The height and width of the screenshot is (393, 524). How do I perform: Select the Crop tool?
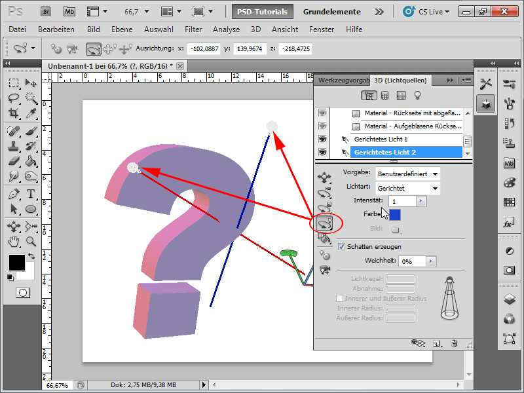(x=13, y=113)
